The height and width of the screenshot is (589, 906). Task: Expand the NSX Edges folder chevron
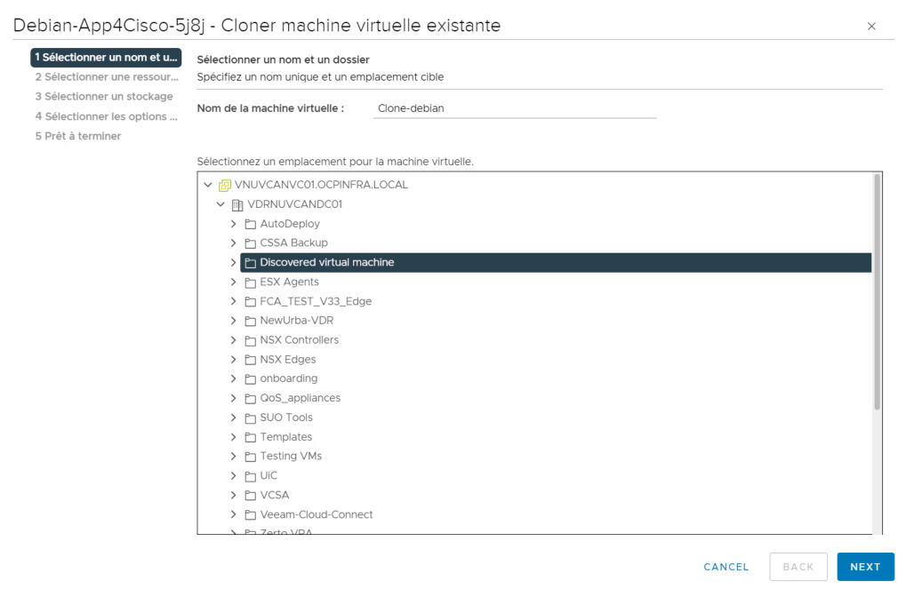click(234, 359)
